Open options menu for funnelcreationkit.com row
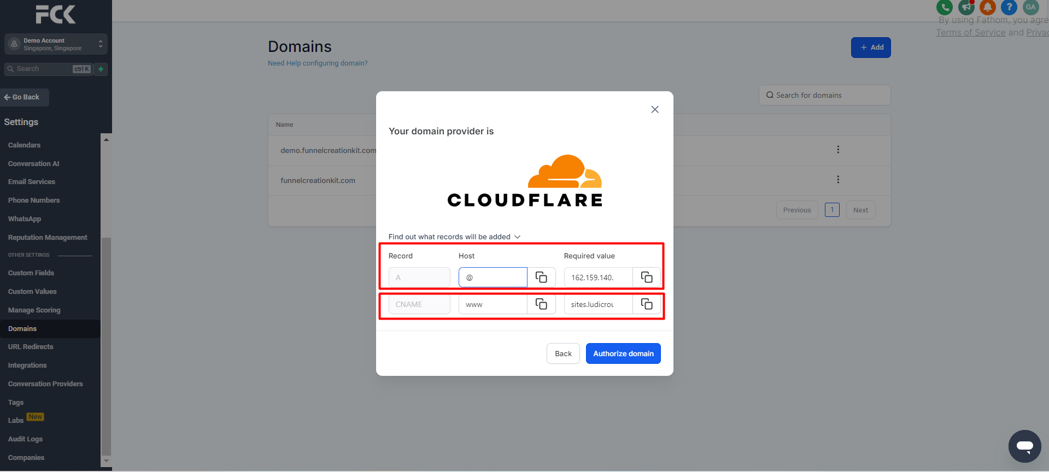Viewport: 1049px width, 472px height. point(837,180)
